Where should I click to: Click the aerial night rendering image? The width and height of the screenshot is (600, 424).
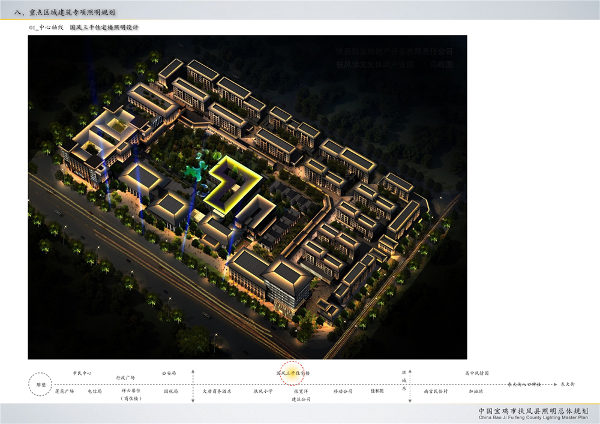(247, 197)
